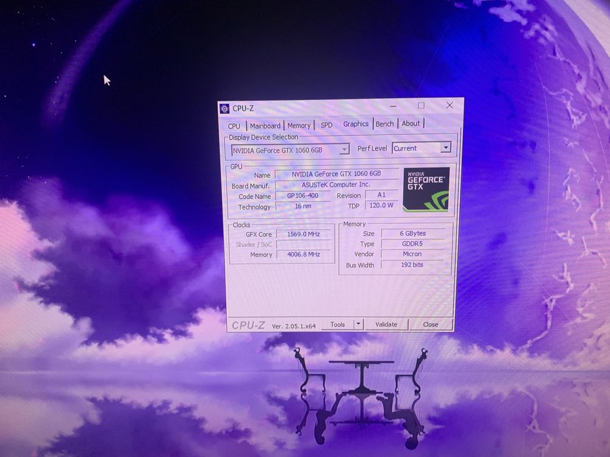
Task: Click the 6 GBytes memory size value
Action: tap(413, 233)
